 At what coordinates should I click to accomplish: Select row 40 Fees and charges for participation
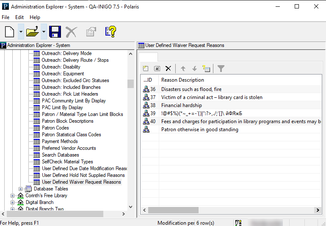pyautogui.click(x=231, y=121)
